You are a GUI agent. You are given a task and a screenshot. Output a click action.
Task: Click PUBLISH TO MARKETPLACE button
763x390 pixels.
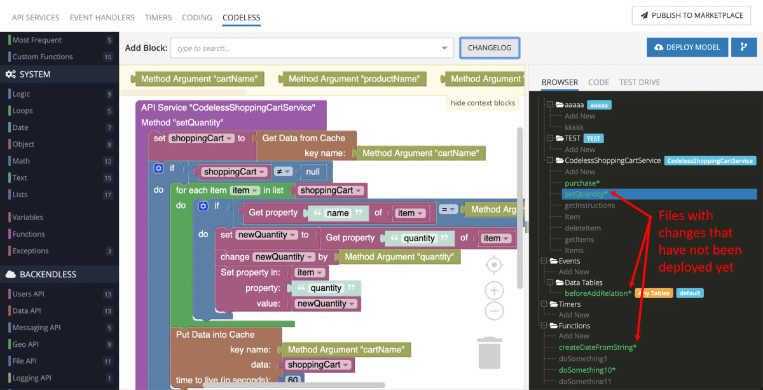click(x=691, y=15)
